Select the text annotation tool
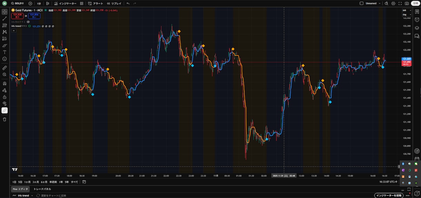 click(4, 52)
